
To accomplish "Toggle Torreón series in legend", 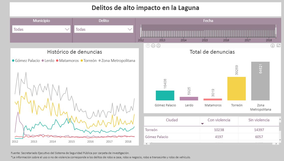I will [x=88, y=61].
